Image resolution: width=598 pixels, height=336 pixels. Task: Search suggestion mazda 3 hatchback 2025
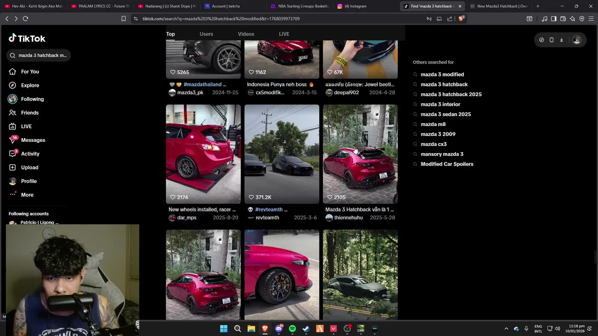pyautogui.click(x=451, y=94)
